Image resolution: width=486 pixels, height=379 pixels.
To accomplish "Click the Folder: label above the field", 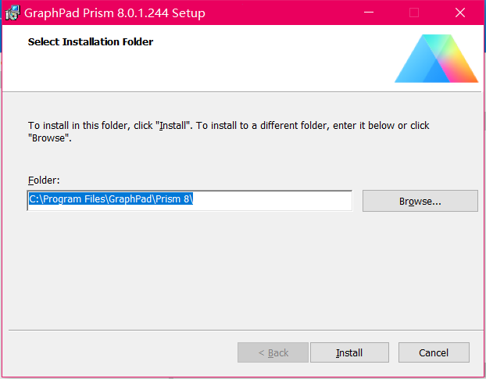I will click(44, 181).
